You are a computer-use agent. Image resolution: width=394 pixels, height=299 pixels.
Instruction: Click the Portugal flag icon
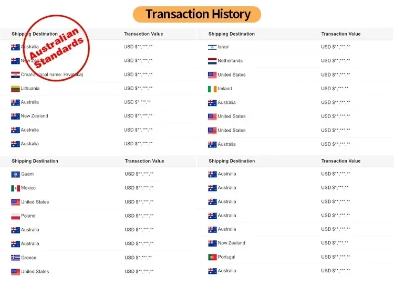tap(212, 257)
